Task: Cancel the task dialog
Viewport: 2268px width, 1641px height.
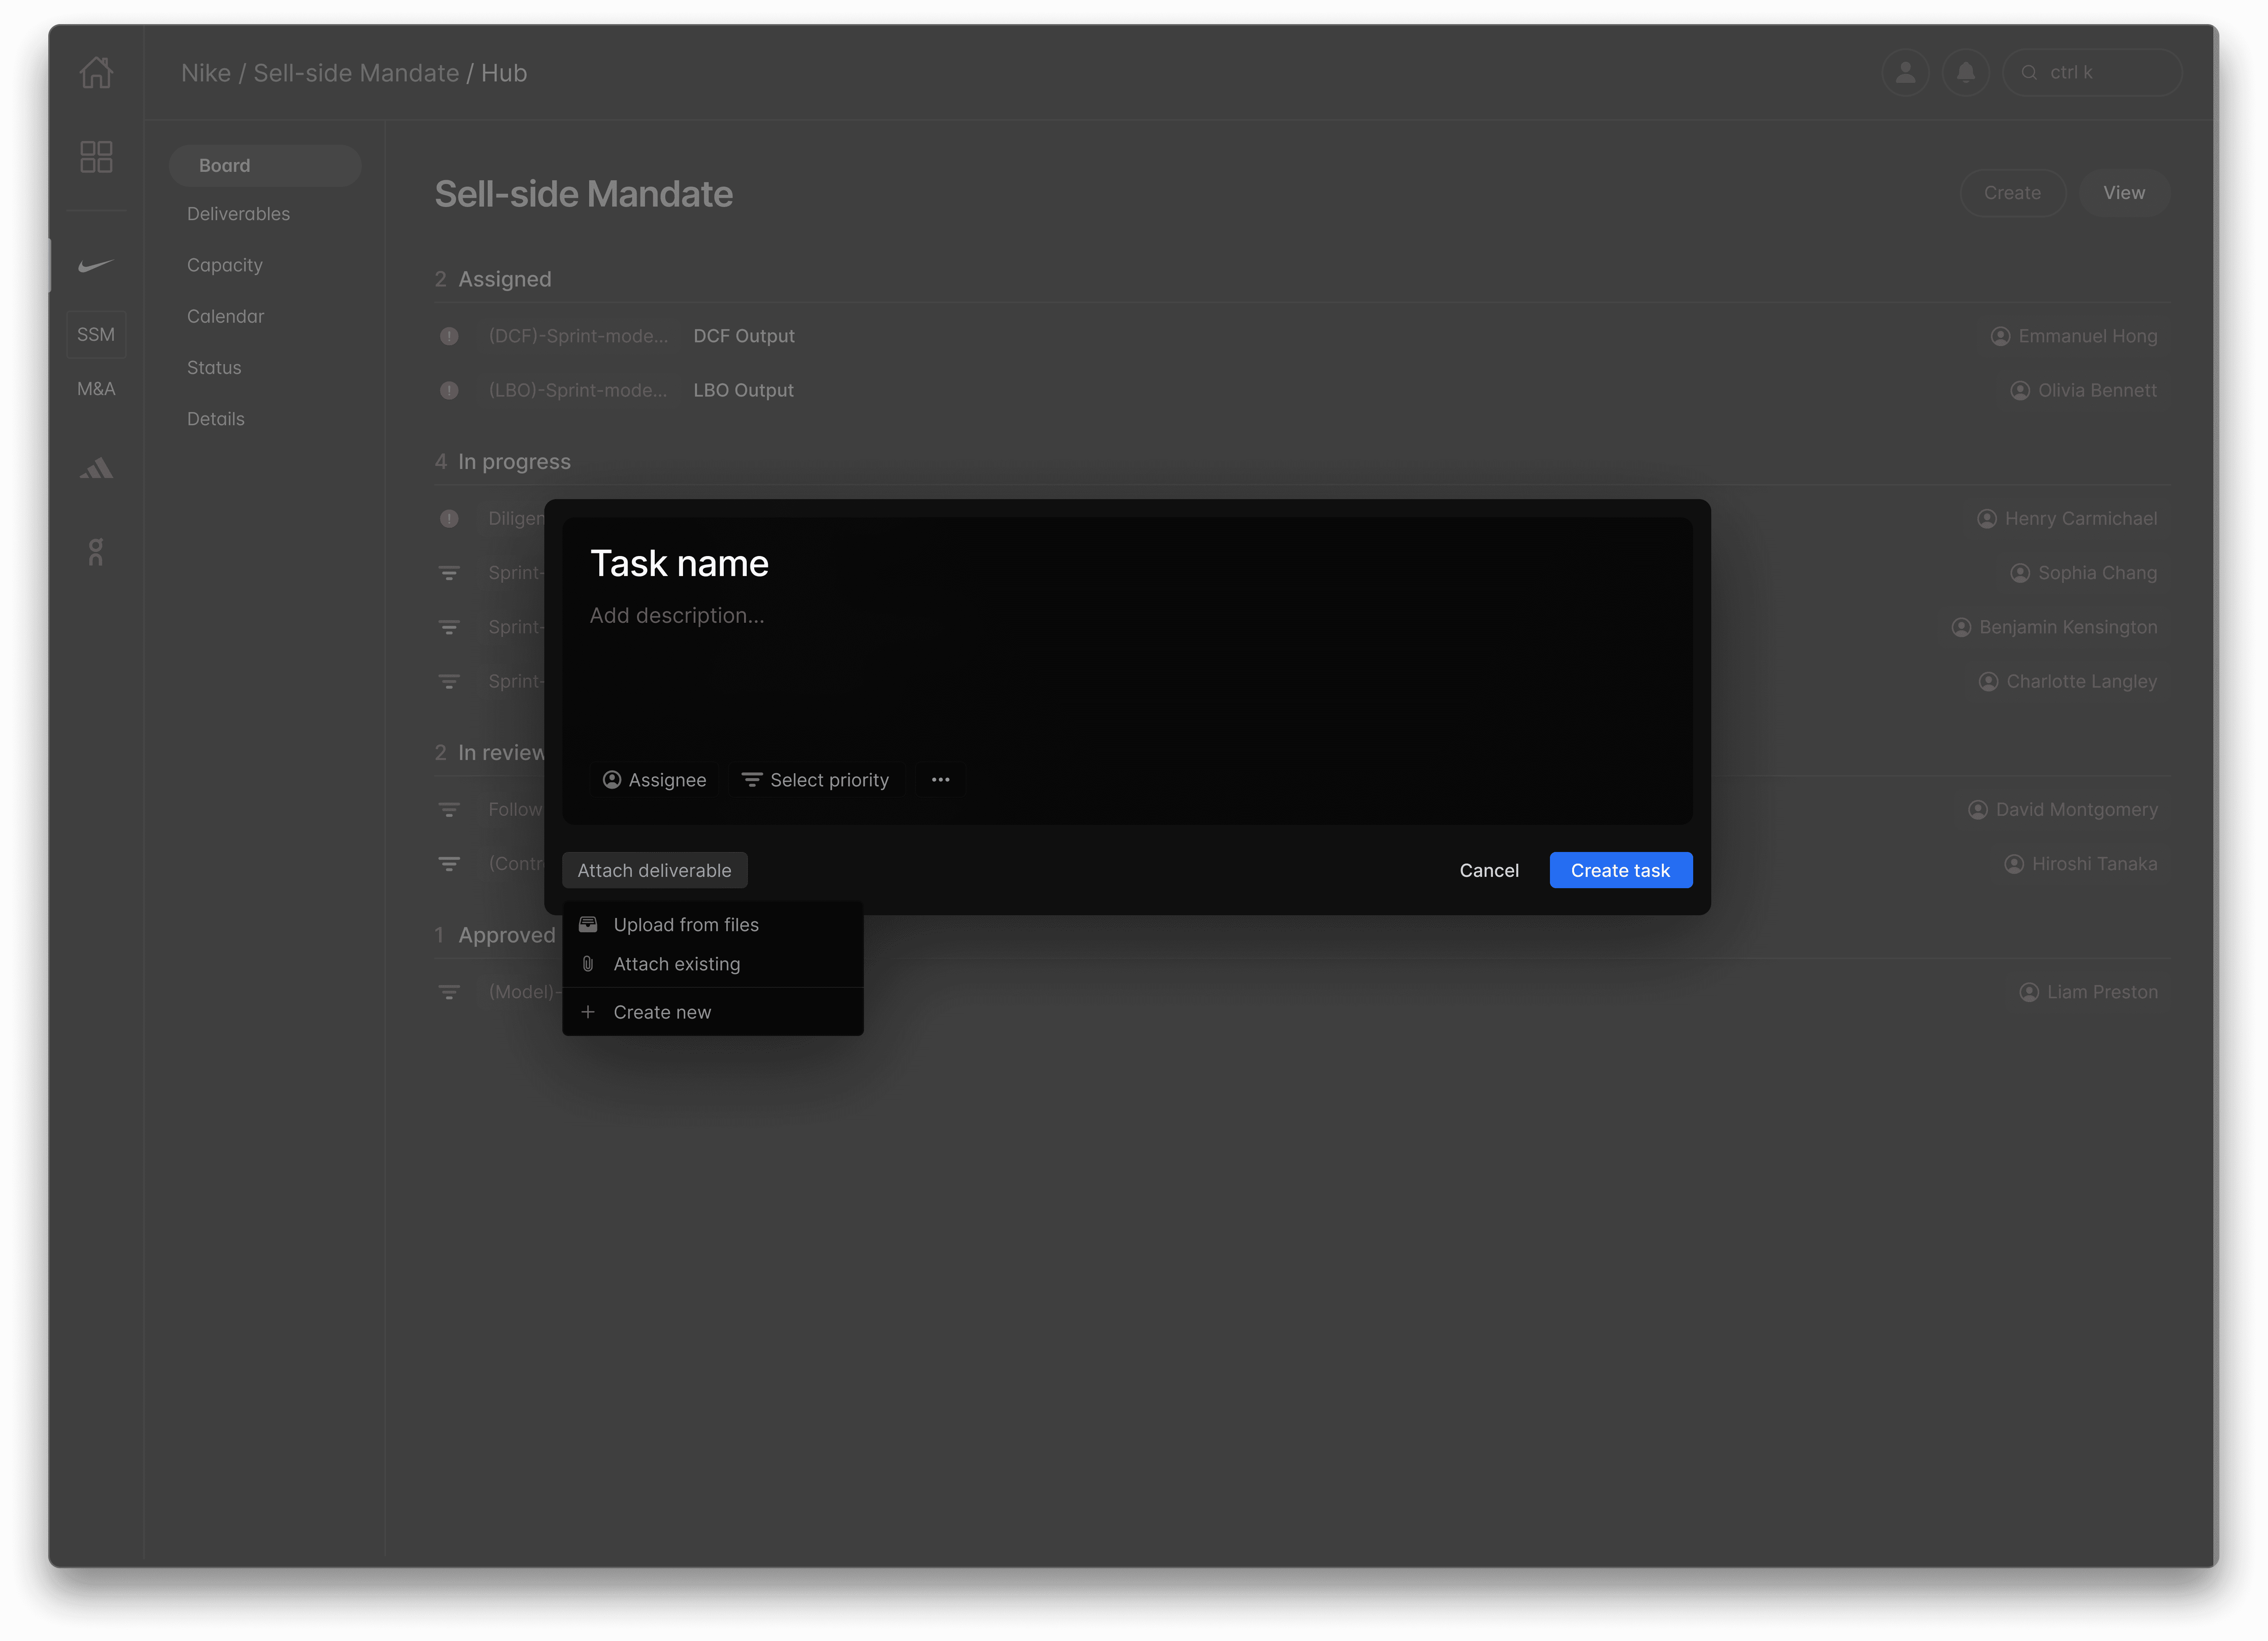Action: tap(1488, 870)
